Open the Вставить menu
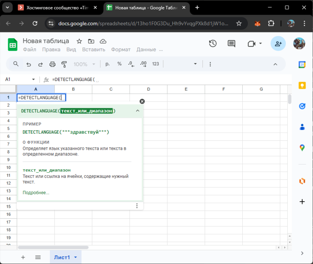The height and width of the screenshot is (264, 313). [93, 50]
